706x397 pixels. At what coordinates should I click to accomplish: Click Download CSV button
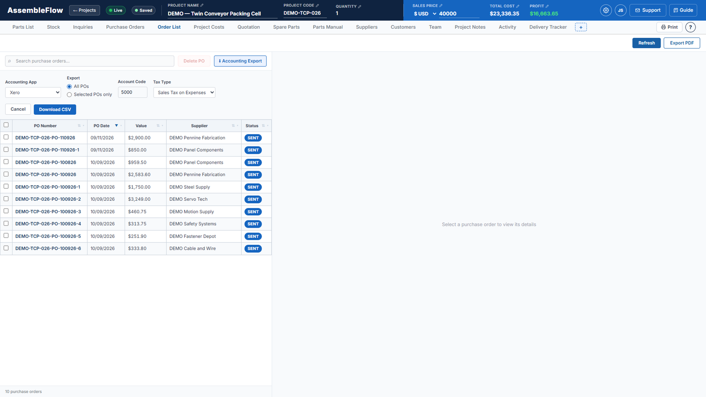point(55,109)
